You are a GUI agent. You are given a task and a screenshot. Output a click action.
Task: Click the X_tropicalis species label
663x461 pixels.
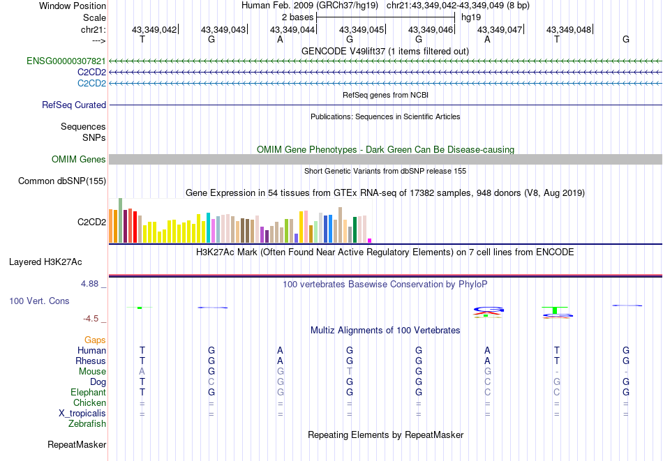(82, 414)
